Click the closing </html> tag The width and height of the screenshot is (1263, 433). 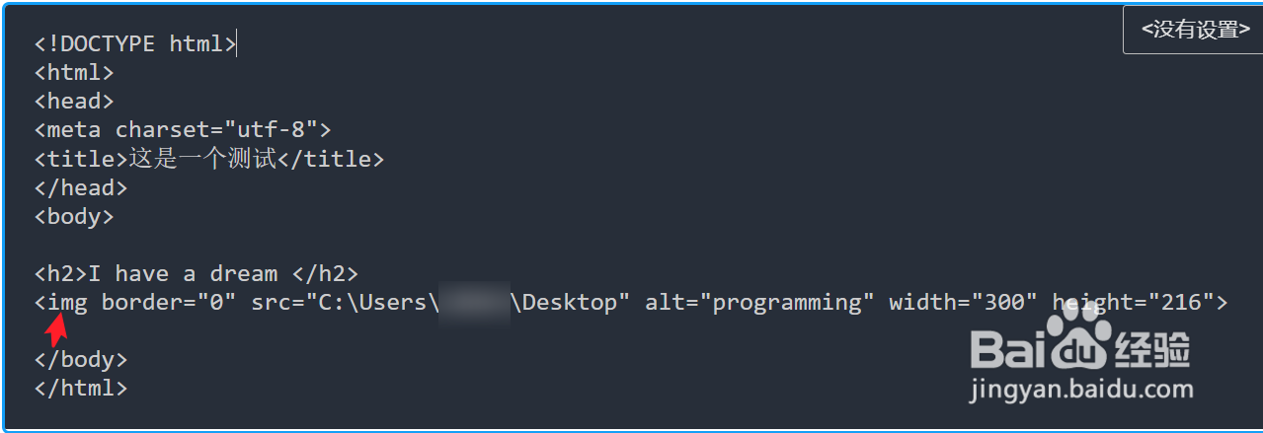coord(81,388)
